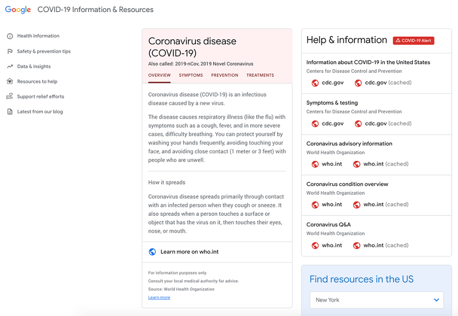458x316 pixels.
Task: Open cdc.gov link under Symptoms & testing
Action: click(333, 124)
